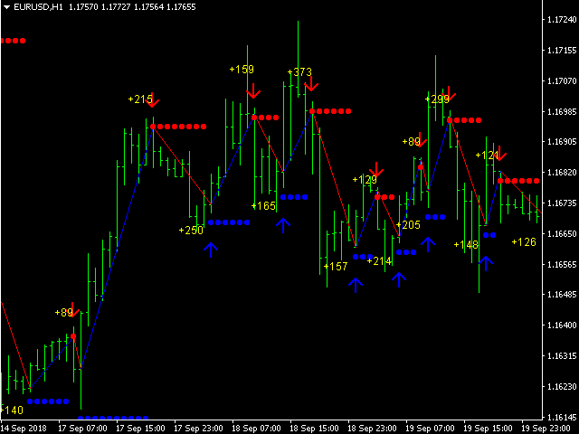Select the blue up arrow nearest +165
Screen dimensions: 579x434
(x=283, y=225)
